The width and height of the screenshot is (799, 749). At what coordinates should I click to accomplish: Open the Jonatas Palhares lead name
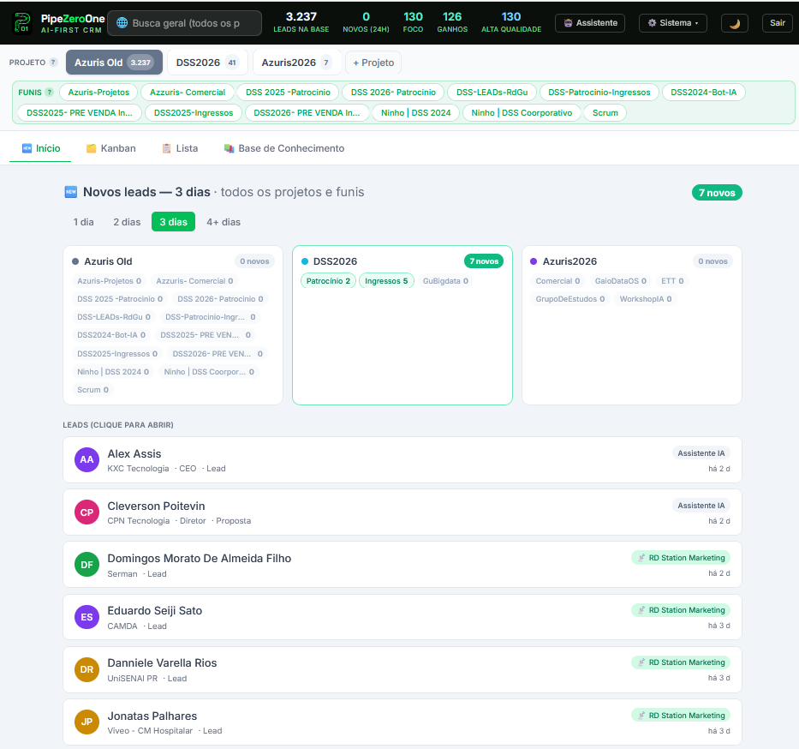[152, 716]
